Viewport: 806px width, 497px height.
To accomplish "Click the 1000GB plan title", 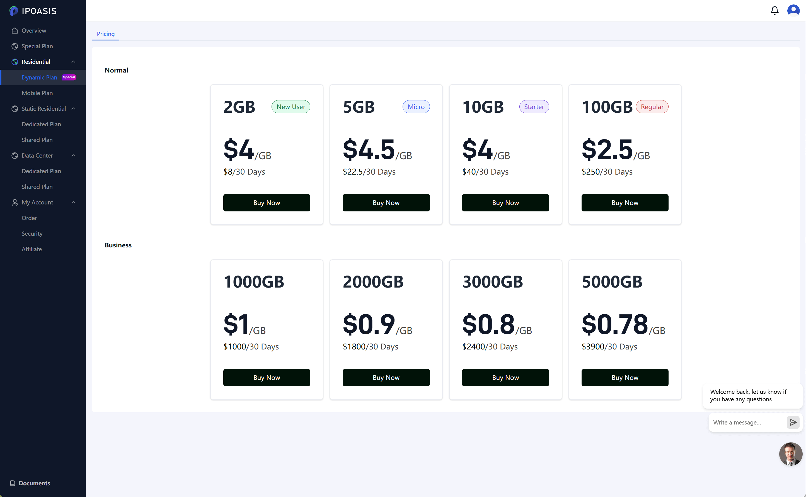I will 254,282.
